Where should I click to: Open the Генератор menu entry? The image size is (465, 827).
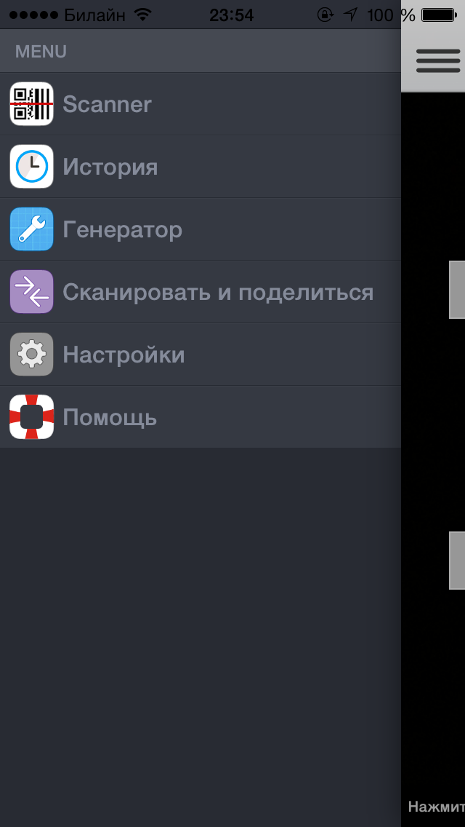(200, 229)
